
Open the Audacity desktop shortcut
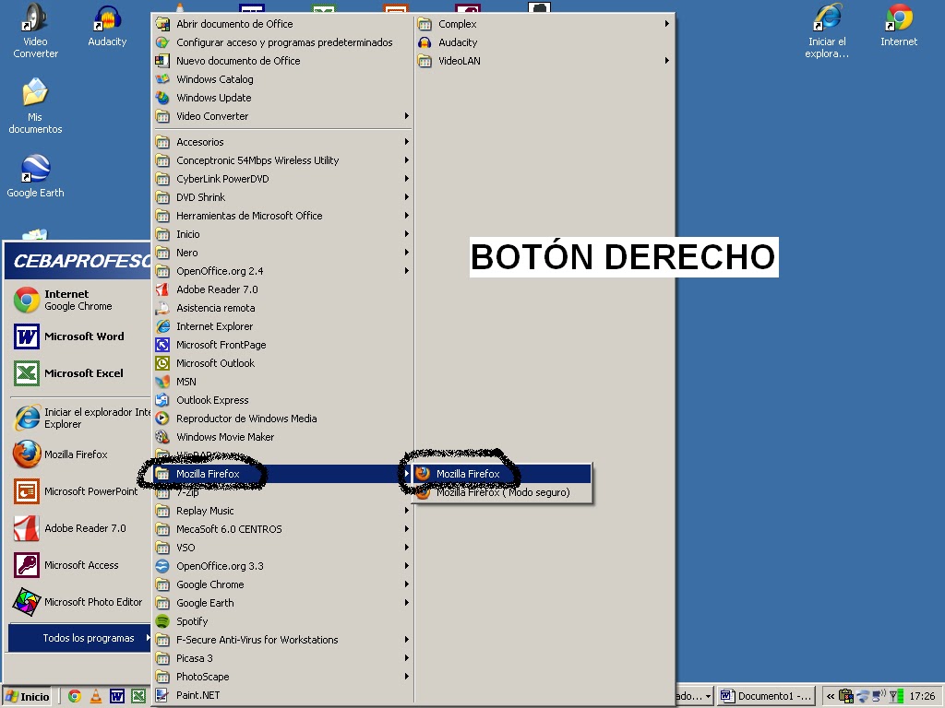coord(107,27)
